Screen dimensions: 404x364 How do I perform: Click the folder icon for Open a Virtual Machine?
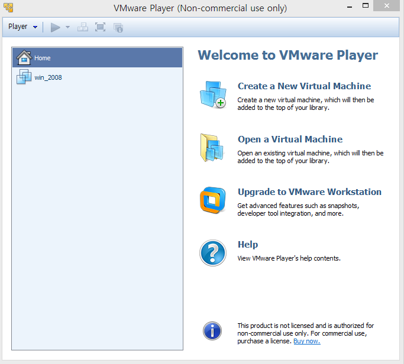coord(212,148)
